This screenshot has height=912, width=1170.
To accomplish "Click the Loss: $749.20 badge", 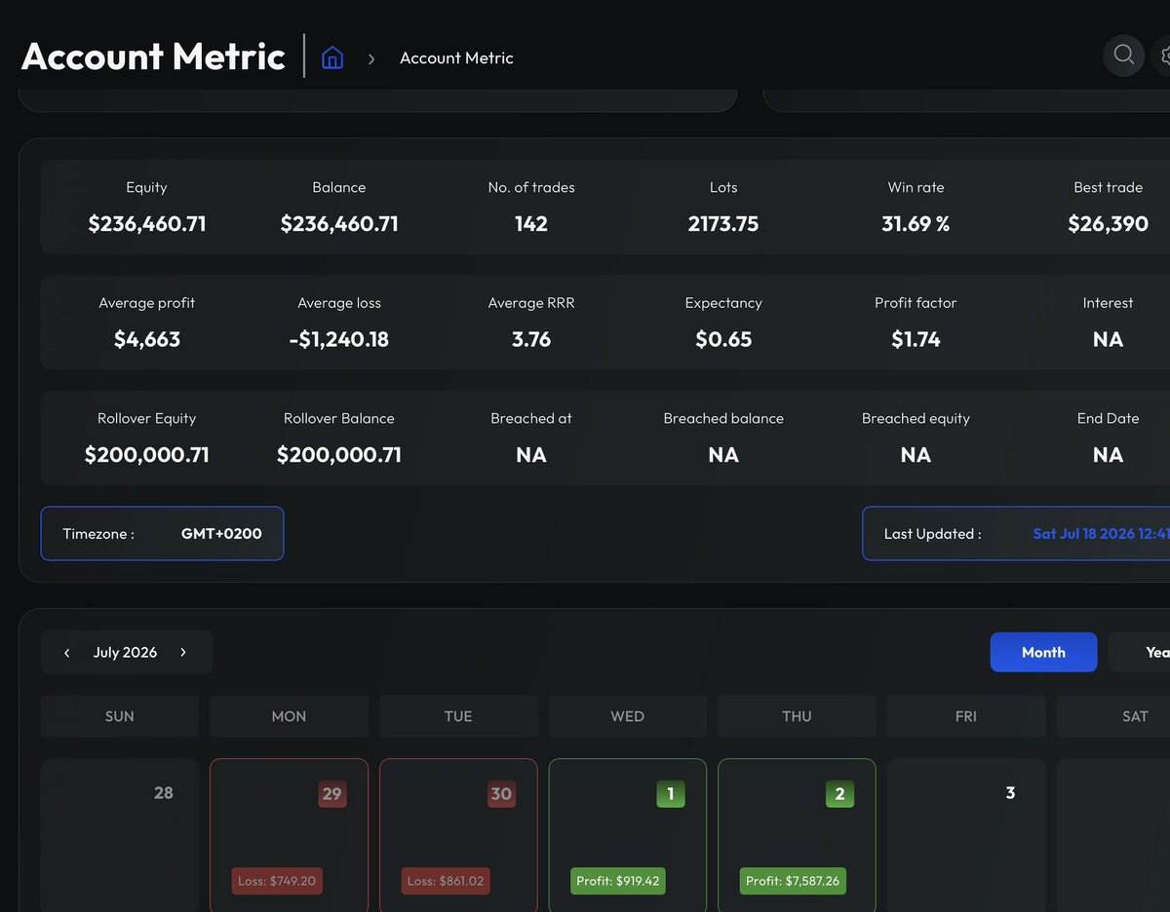I will click(277, 881).
